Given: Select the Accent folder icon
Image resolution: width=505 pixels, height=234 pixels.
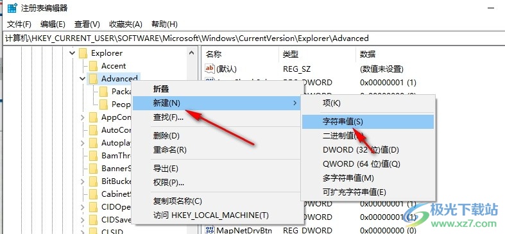Looking at the screenshot, I should point(94,66).
